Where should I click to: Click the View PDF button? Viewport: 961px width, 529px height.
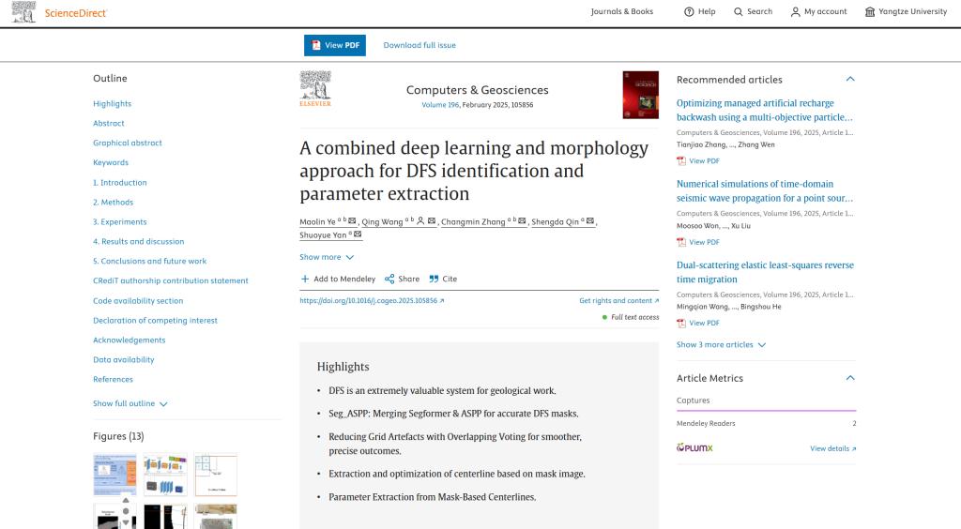[x=334, y=45]
